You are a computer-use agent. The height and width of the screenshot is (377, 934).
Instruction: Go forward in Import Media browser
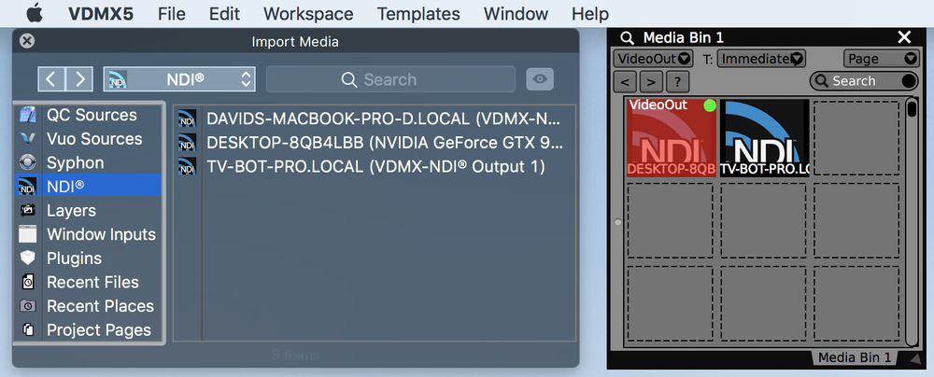pos(79,79)
